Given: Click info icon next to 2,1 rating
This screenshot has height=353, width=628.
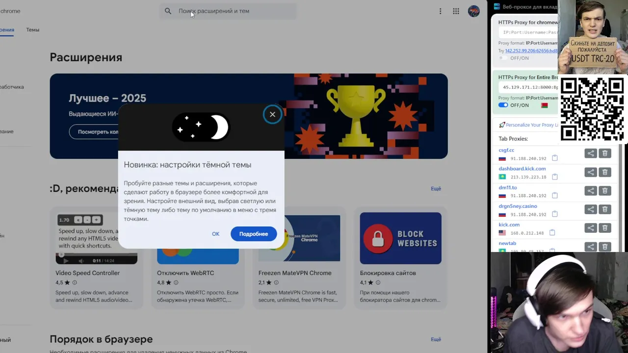Looking at the screenshot, I should click(x=276, y=283).
